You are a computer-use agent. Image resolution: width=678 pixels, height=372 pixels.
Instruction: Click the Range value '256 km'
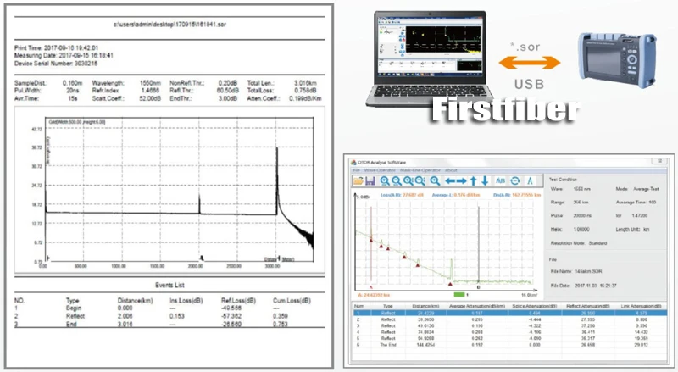[581, 203]
